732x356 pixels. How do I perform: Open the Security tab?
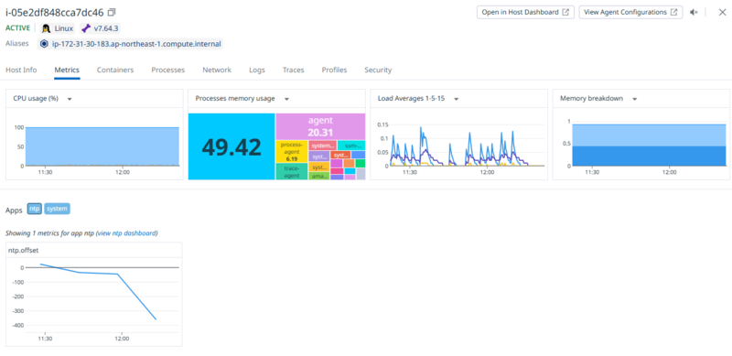[x=378, y=70]
